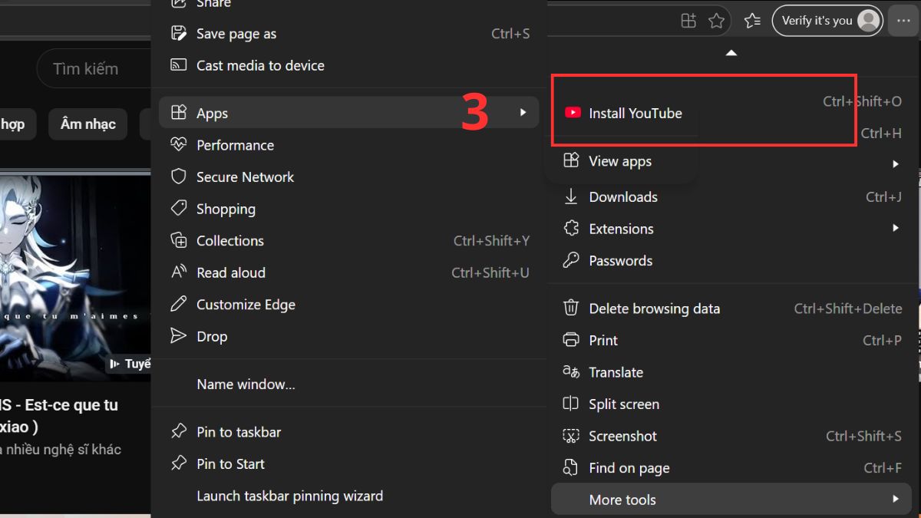Image resolution: width=921 pixels, height=518 pixels.
Task: Select the Translate menu entry
Action: 732,371
